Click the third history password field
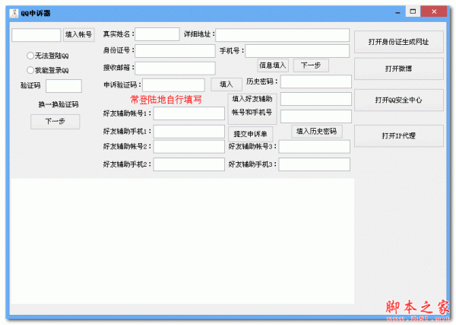This screenshot has width=456, height=325. click(316, 116)
